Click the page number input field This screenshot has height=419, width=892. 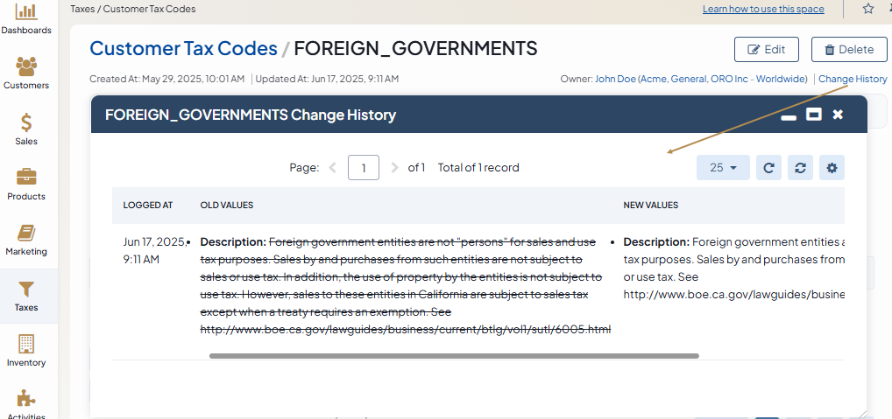[x=363, y=168]
